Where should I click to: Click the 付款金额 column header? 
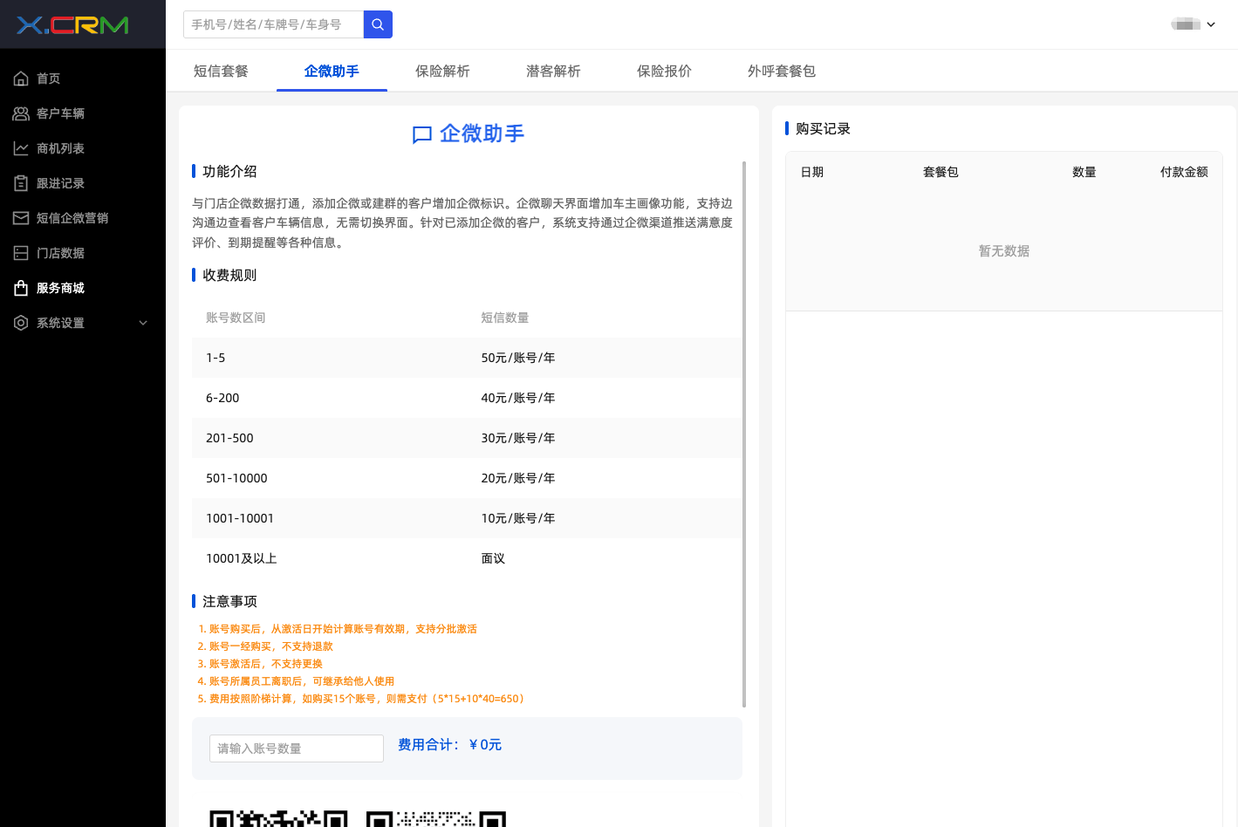point(1184,172)
